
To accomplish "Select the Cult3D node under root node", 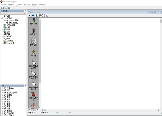I will (14, 20).
